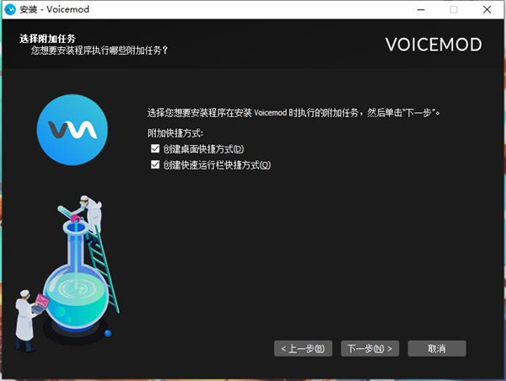This screenshot has width=506, height=381.
Task: Click the 附加快捷方式 label
Action: coord(175,133)
